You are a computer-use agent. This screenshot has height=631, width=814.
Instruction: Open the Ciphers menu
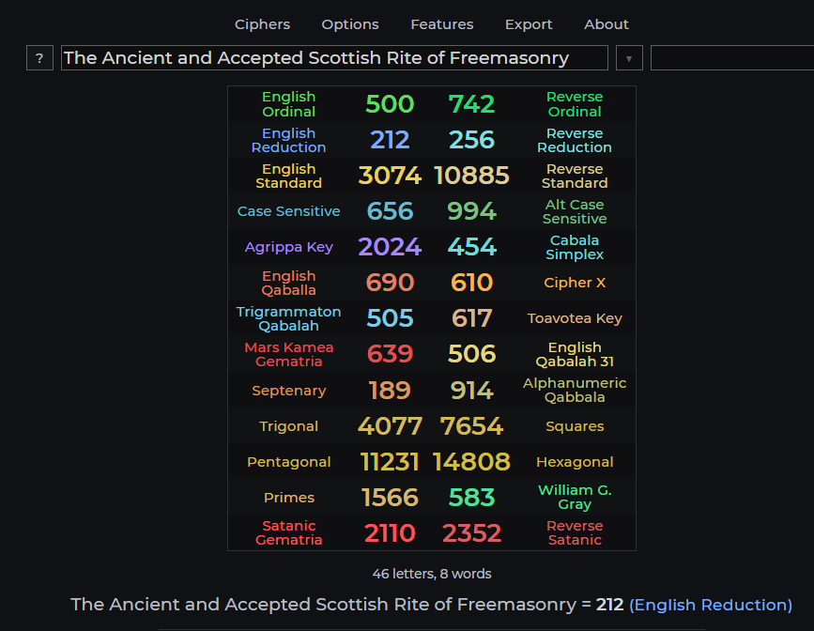pos(262,24)
